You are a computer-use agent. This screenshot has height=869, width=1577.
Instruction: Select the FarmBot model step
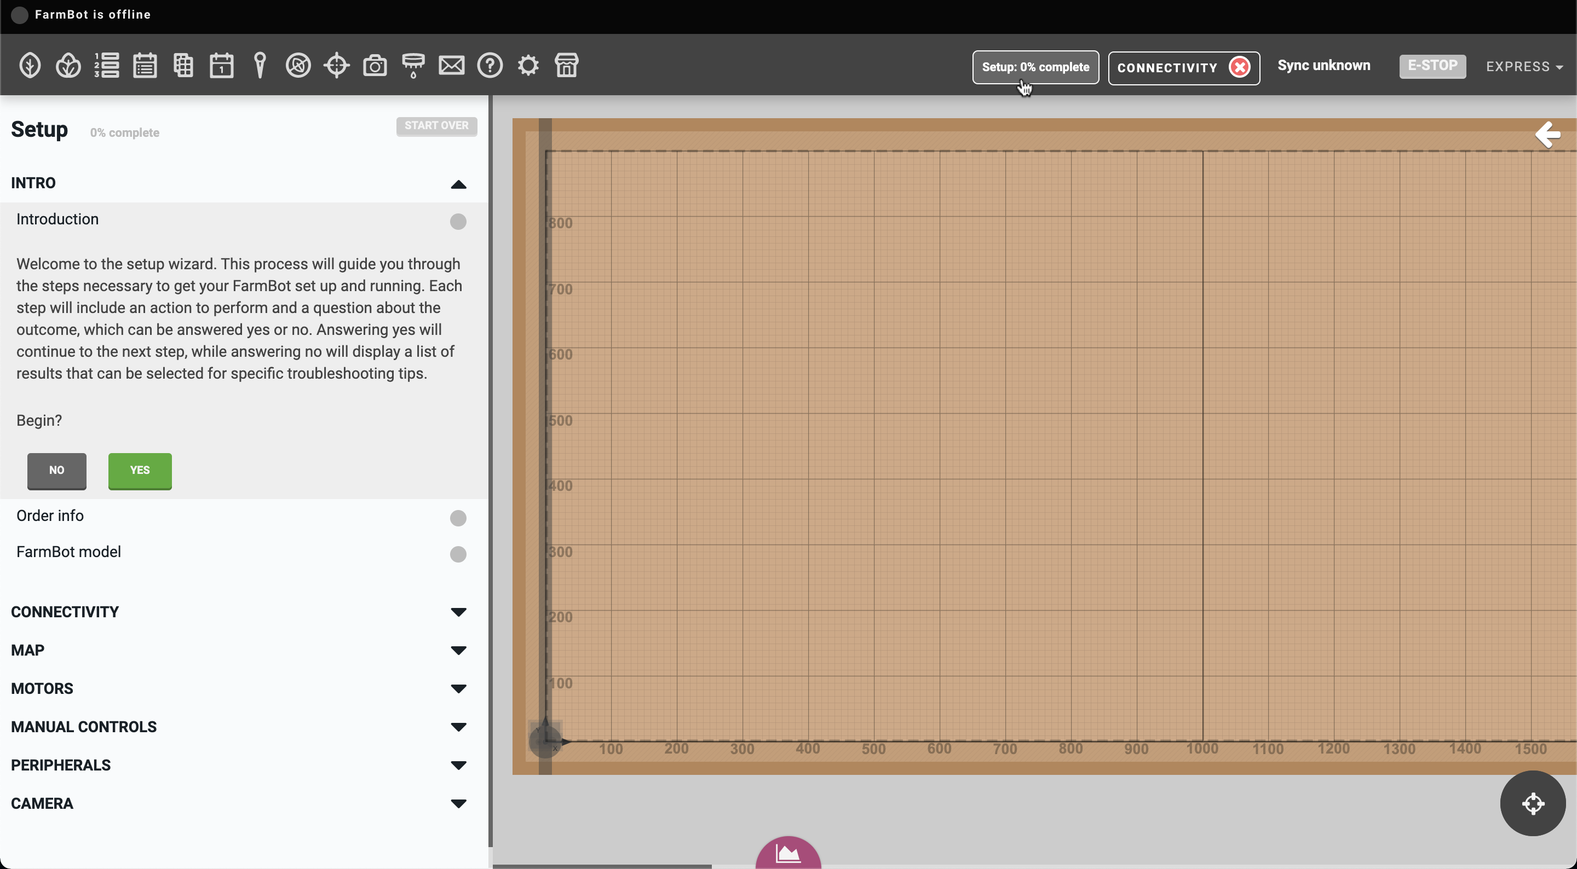[x=68, y=552]
